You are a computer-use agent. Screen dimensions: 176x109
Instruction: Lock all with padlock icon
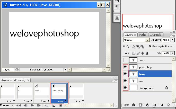[x=147, y=53]
